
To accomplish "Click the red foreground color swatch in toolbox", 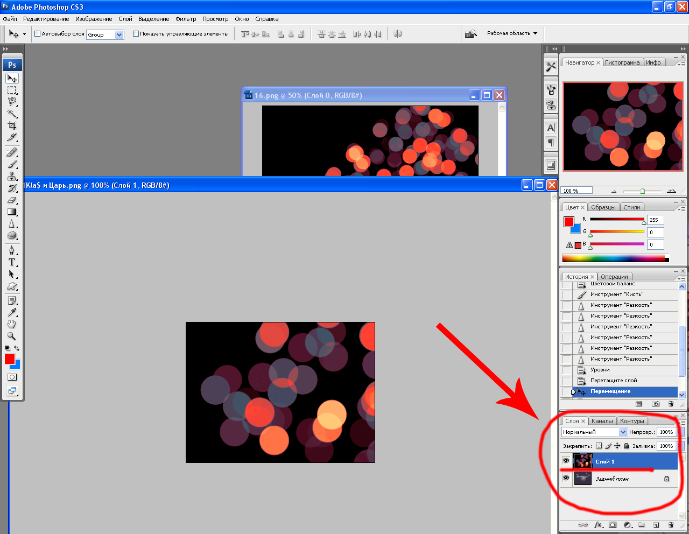I will coord(9,359).
